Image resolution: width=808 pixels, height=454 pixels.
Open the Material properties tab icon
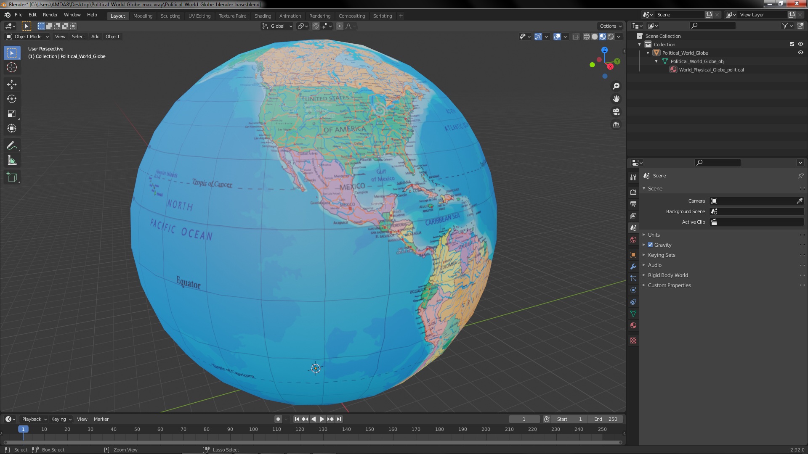pyautogui.click(x=633, y=326)
